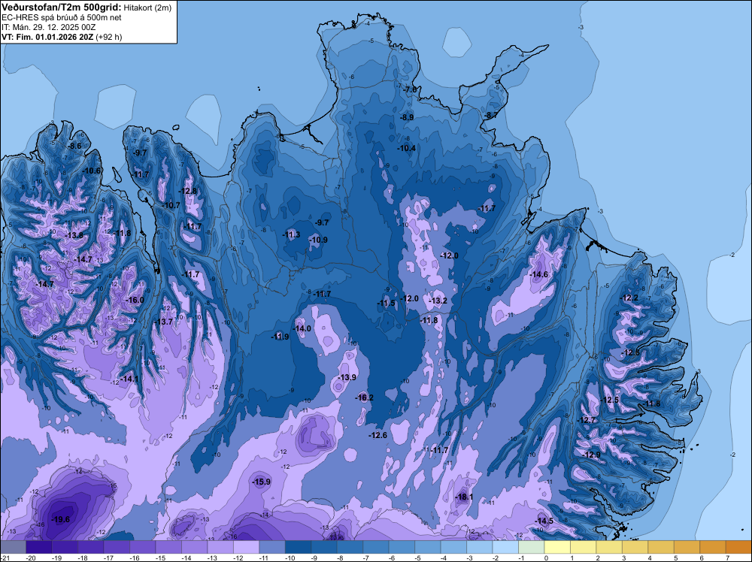752x562 pixels.
Task: Click the -12.6 temperature value
Action: (x=378, y=435)
